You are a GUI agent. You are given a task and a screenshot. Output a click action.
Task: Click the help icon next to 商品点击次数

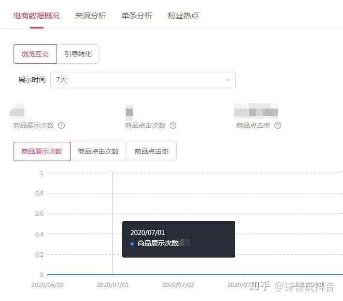point(173,125)
